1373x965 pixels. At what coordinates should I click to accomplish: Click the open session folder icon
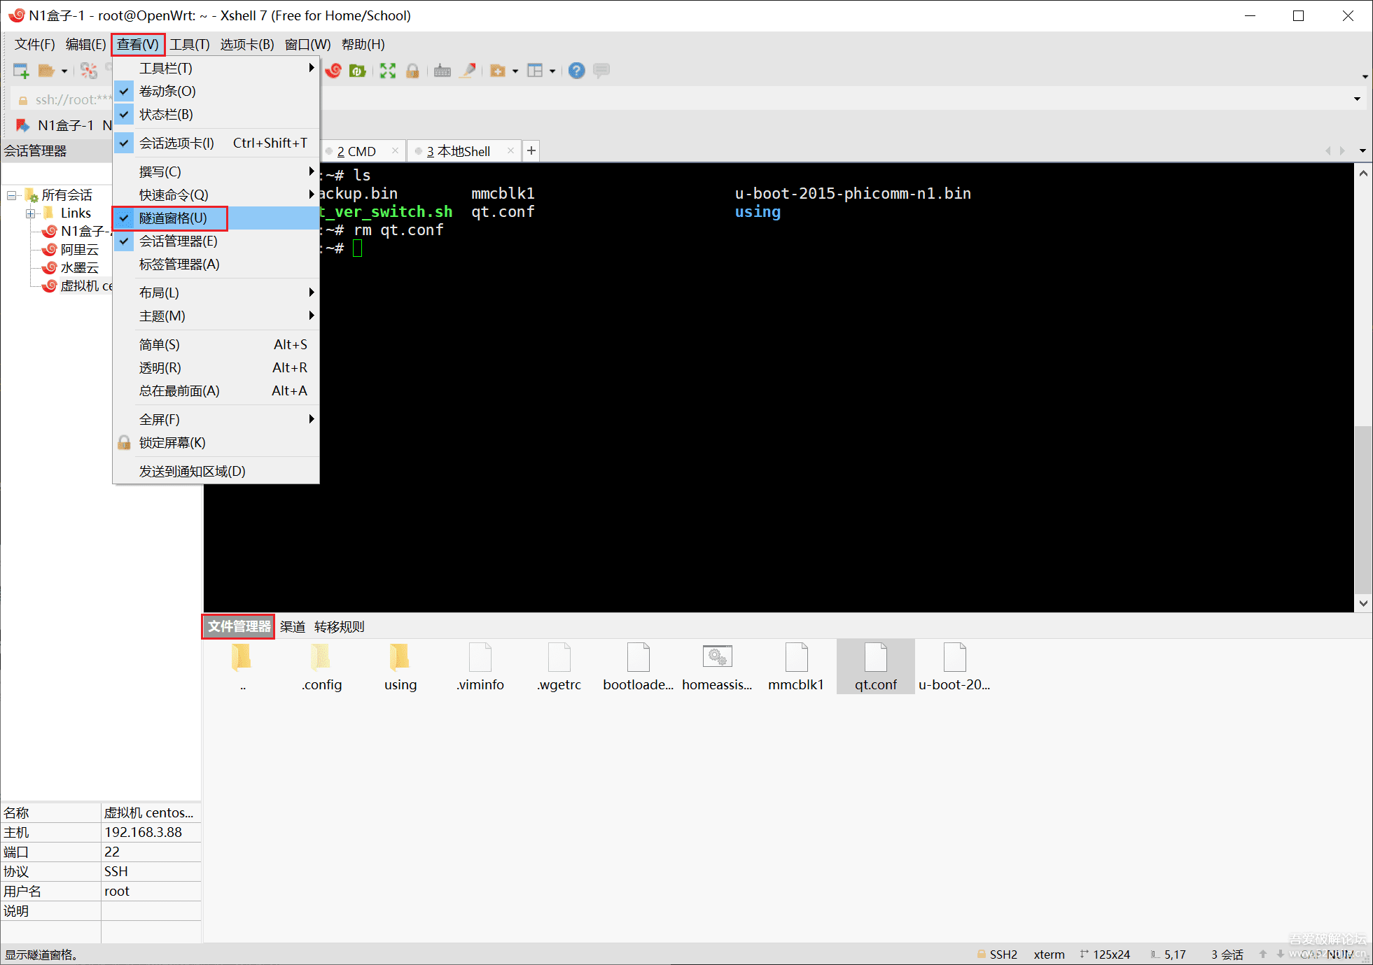pyautogui.click(x=46, y=71)
